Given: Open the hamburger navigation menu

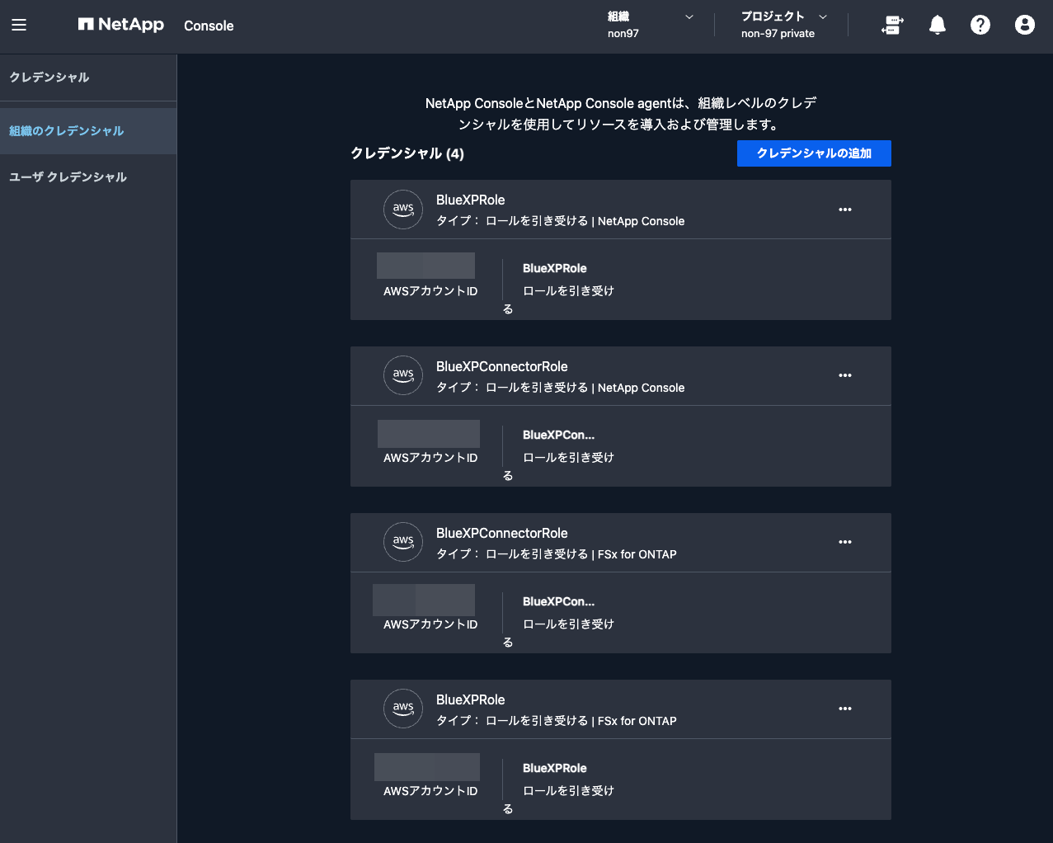Looking at the screenshot, I should click(19, 26).
